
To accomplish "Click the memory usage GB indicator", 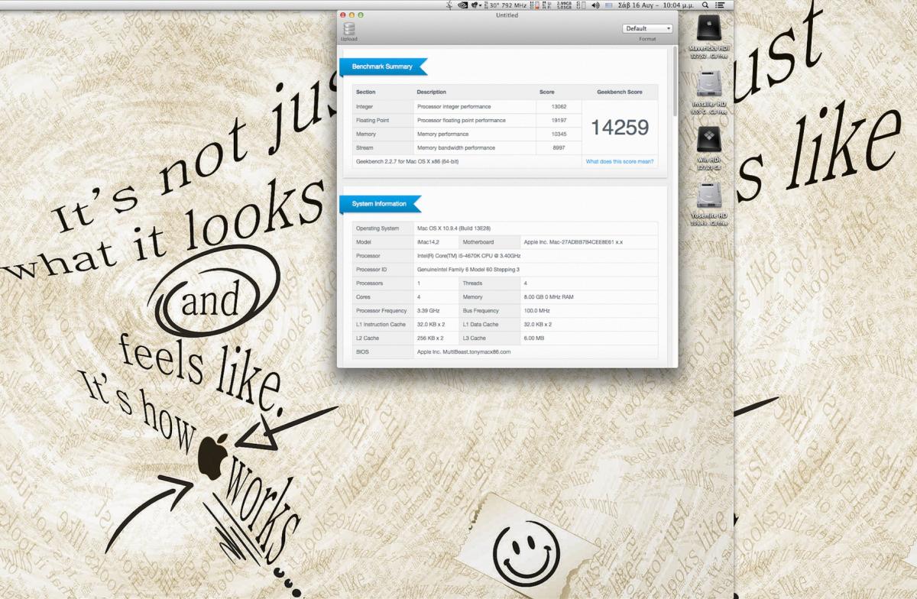I will (565, 5).
